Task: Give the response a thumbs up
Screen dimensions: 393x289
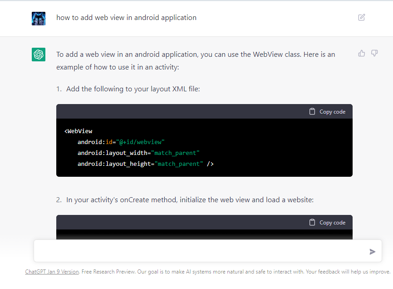Action: (361, 53)
